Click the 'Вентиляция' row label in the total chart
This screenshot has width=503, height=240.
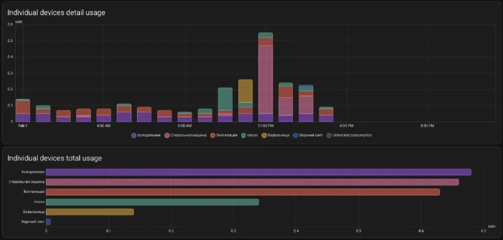33,192
